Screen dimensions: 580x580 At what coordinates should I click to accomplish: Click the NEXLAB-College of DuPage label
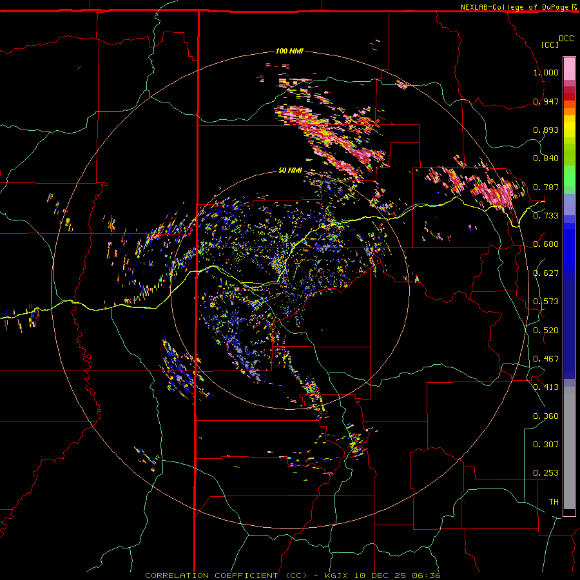click(514, 7)
